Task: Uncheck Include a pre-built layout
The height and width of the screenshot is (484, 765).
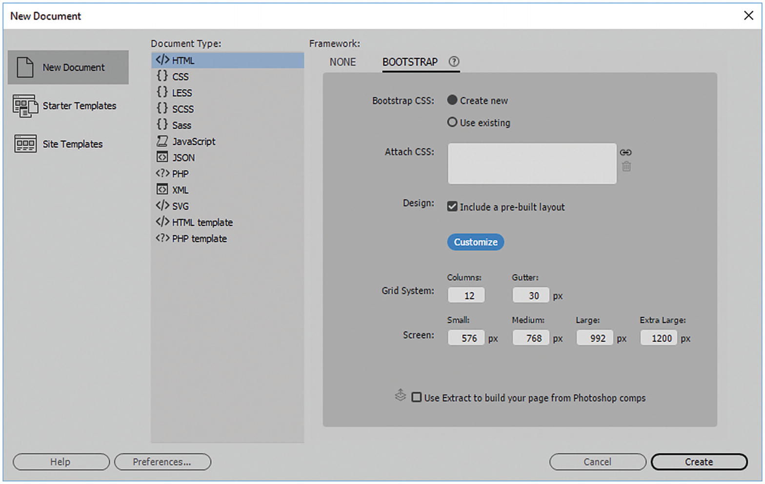Action: (452, 206)
